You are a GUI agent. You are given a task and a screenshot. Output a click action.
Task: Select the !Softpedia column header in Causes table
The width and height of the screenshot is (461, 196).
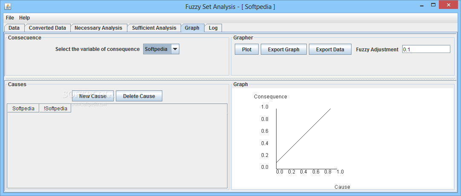pyautogui.click(x=55, y=109)
